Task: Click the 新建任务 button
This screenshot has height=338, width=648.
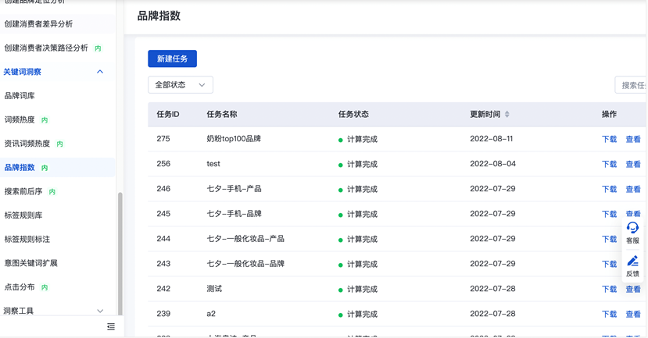Action: coord(172,59)
